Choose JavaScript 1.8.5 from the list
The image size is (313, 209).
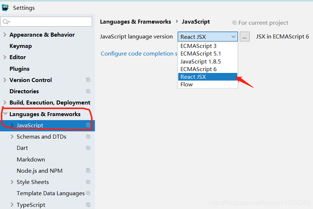point(208,62)
